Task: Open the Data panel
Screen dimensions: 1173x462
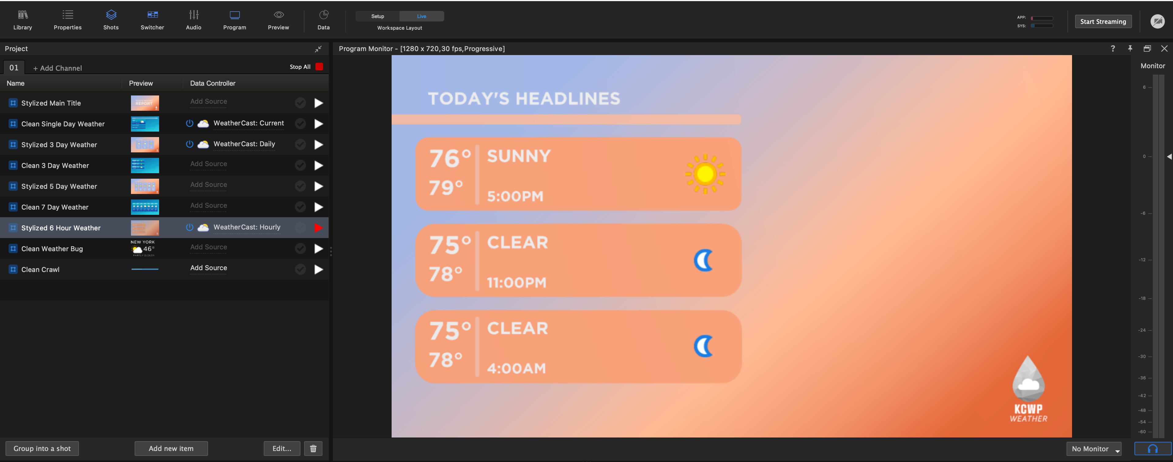Action: pyautogui.click(x=323, y=20)
